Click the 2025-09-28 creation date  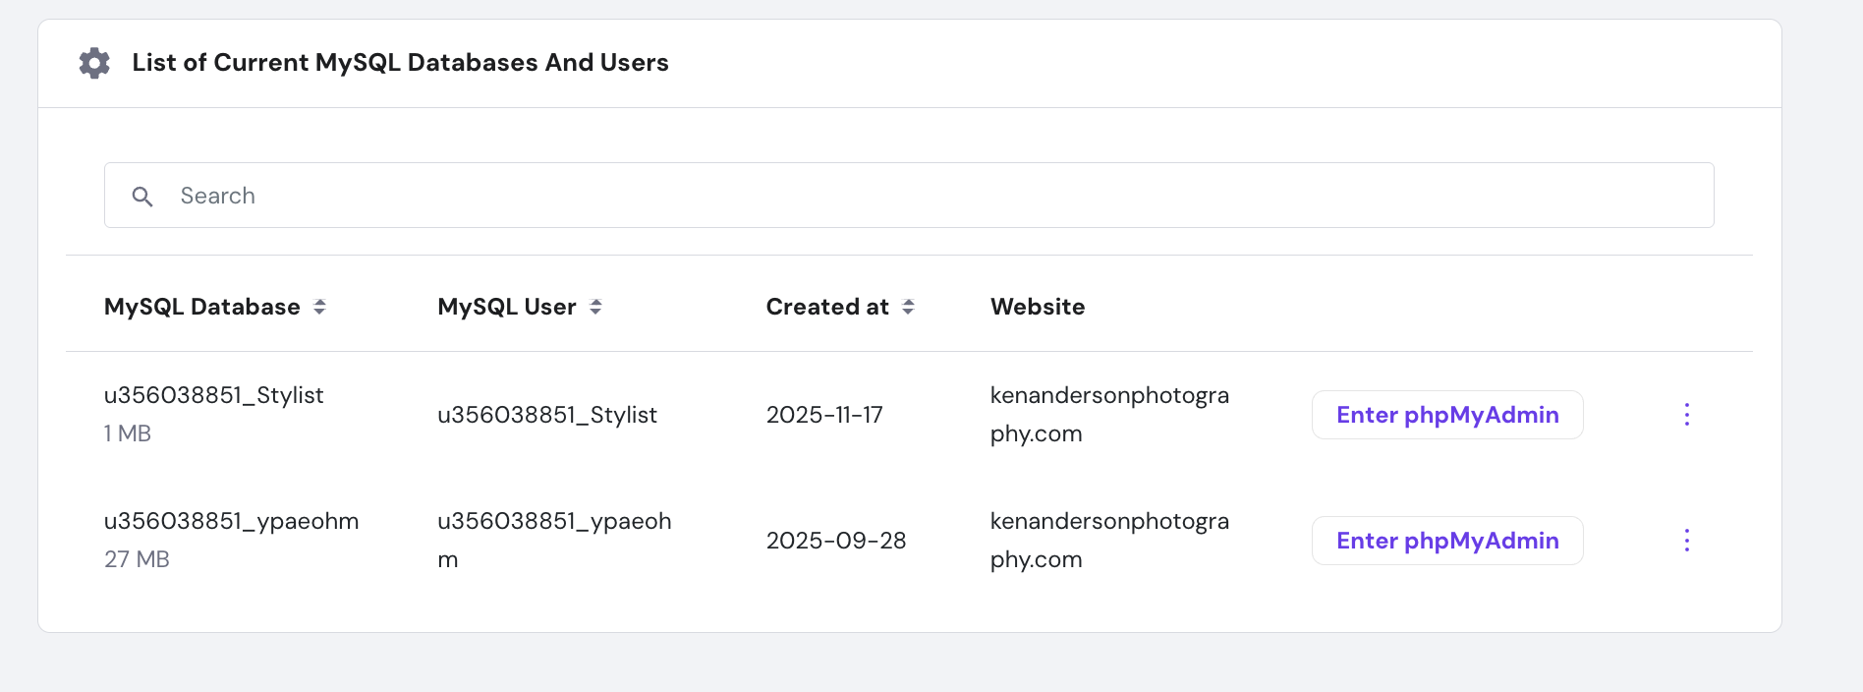[x=836, y=541]
